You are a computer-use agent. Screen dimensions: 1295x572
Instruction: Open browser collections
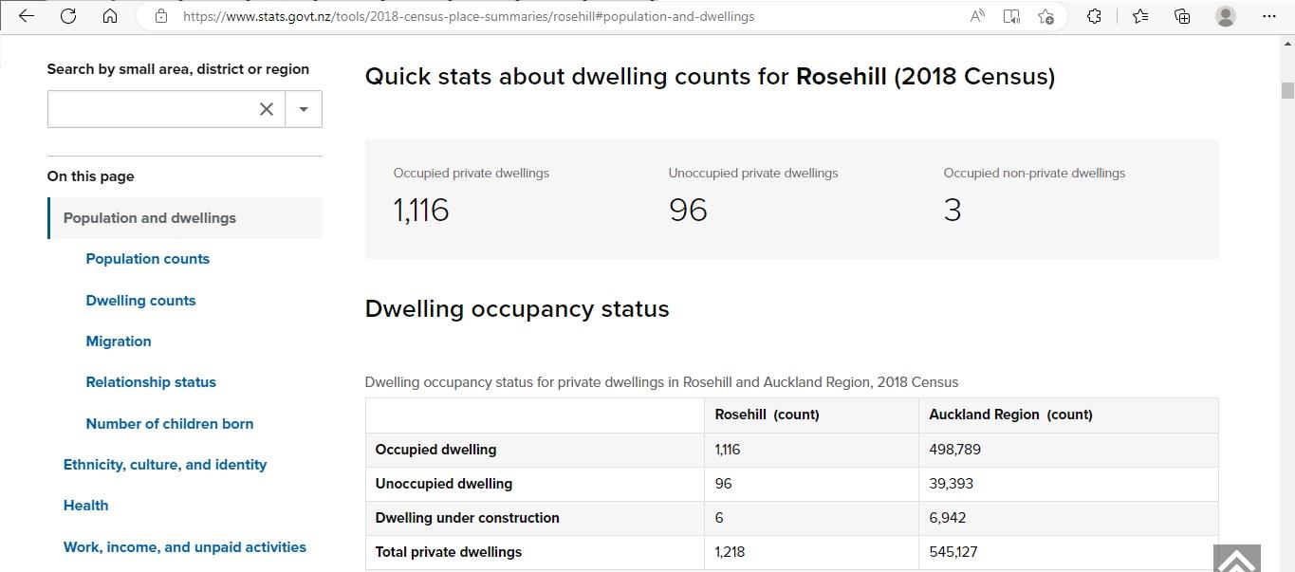point(1182,16)
